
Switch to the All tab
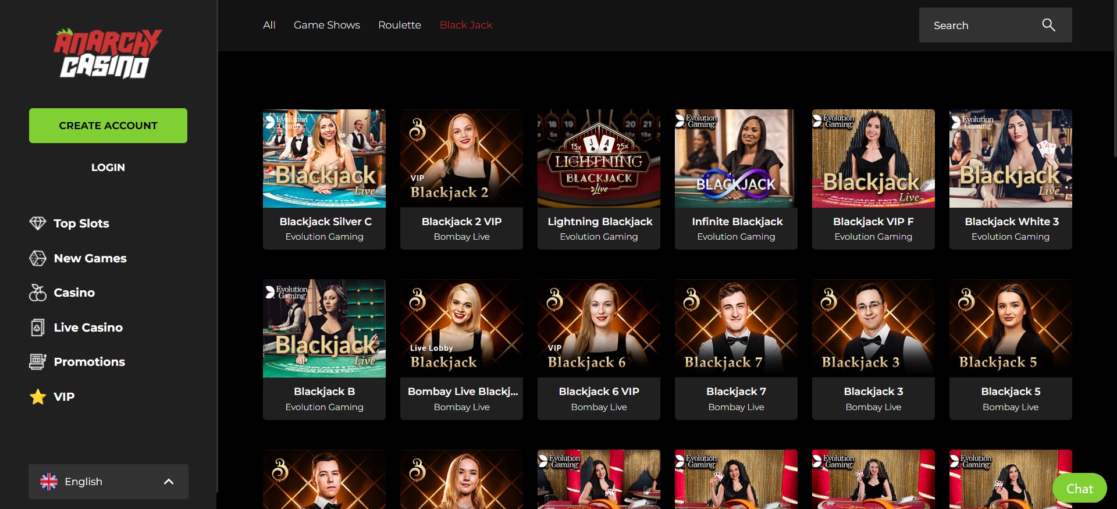269,25
